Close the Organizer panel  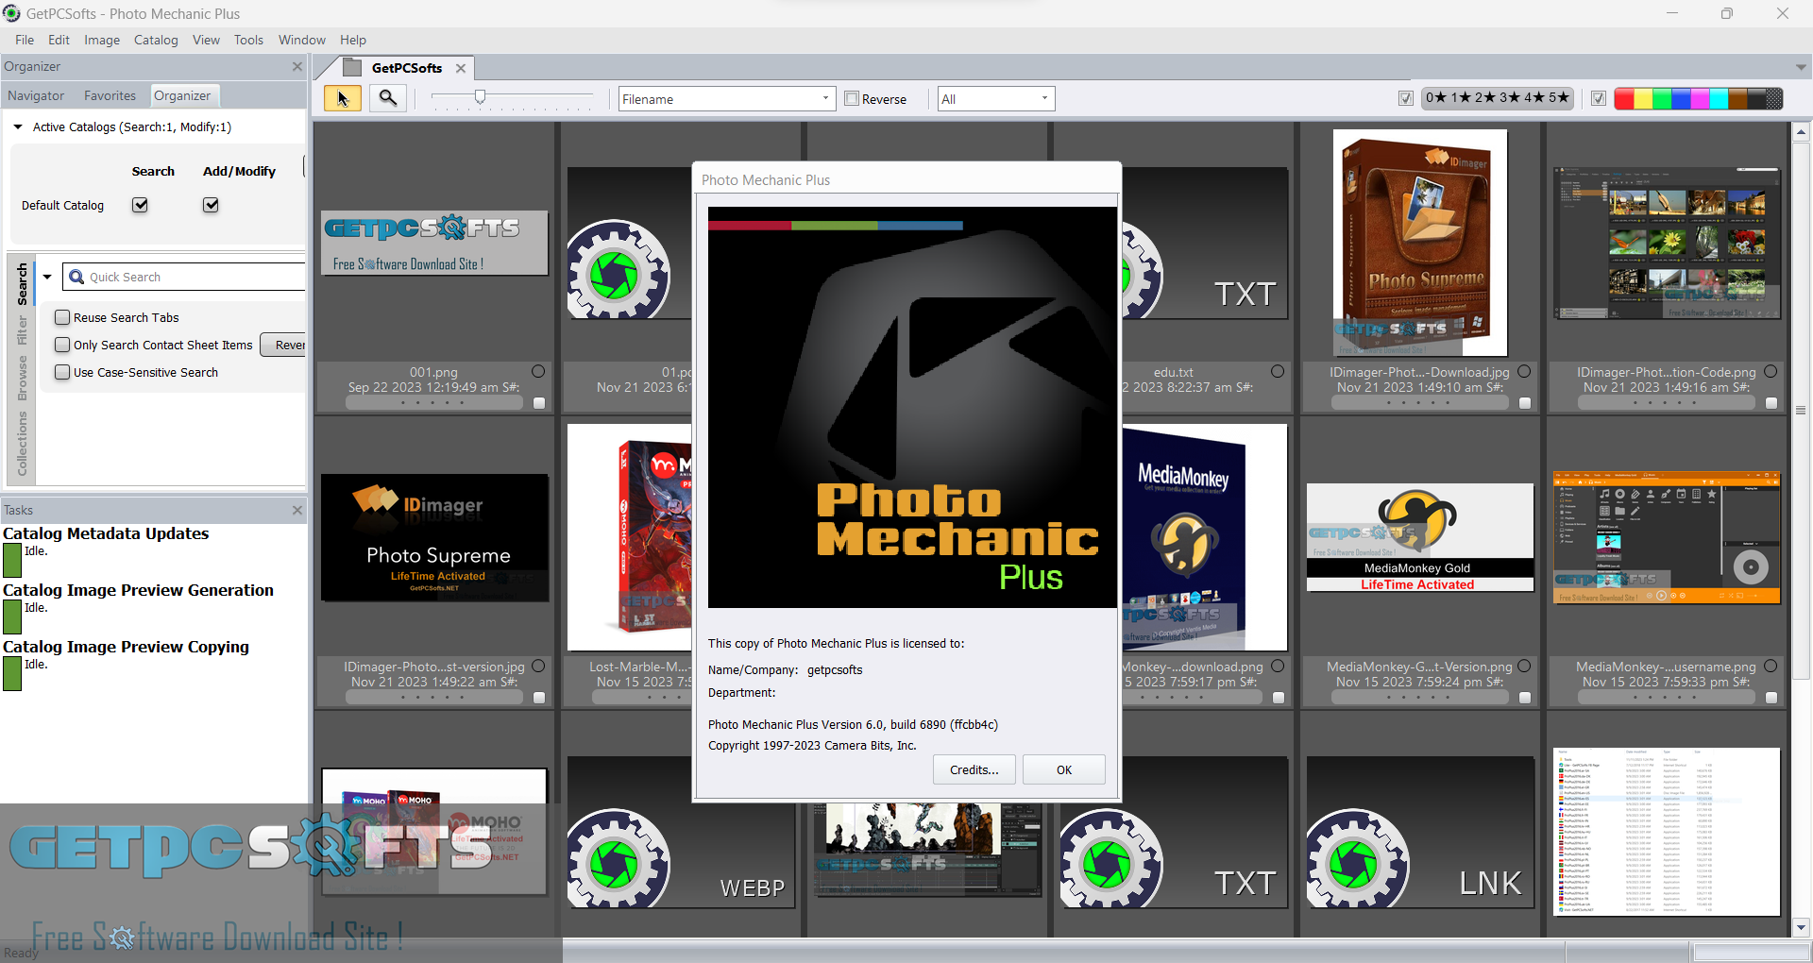click(x=297, y=66)
